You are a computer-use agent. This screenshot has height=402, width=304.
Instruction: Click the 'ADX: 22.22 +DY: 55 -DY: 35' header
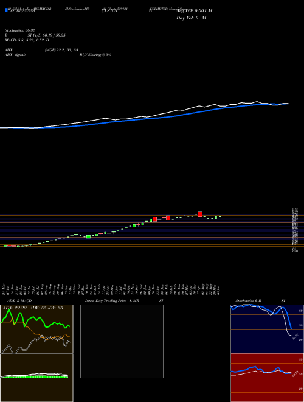click(33, 308)
